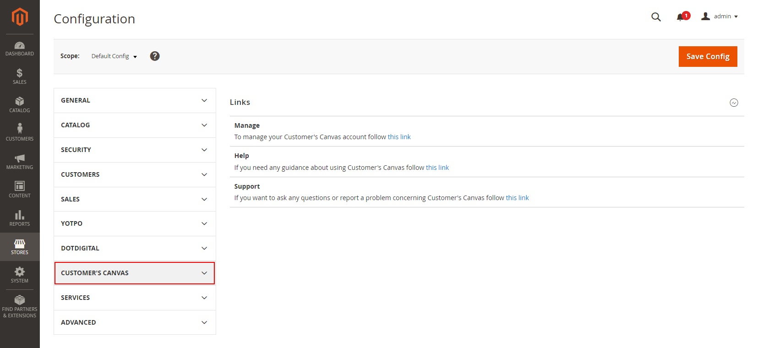
Task: Open the Dashboard sidebar icon
Action: tap(20, 49)
